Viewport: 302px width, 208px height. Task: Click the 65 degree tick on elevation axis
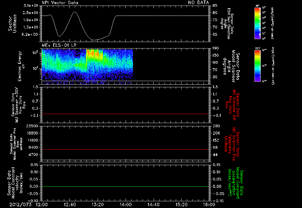(x=215, y=35)
